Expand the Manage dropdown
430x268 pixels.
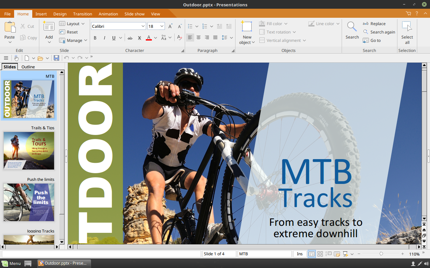(86, 41)
